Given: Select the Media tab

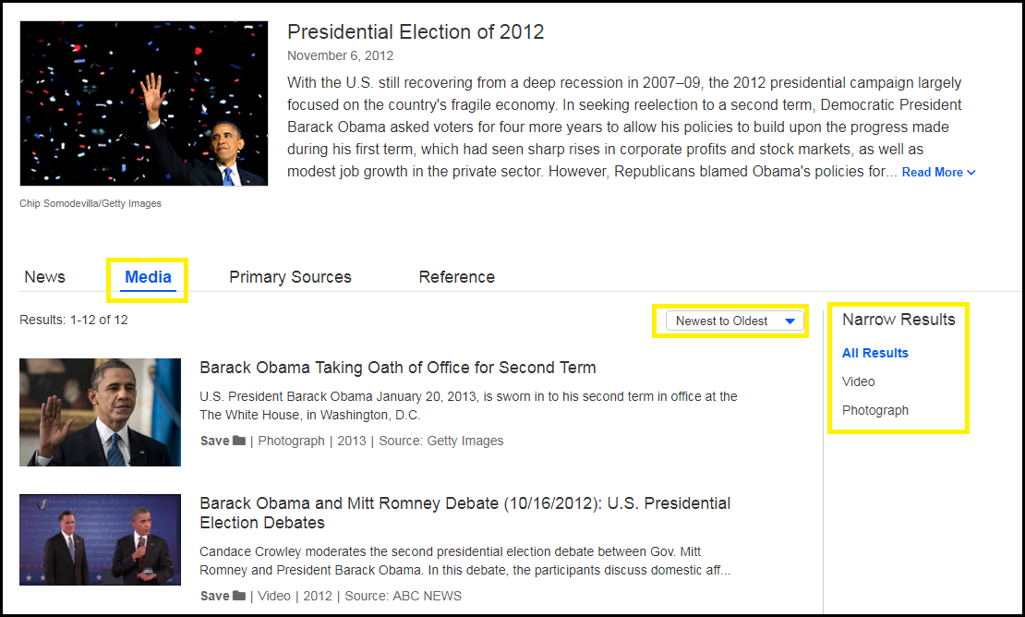Looking at the screenshot, I should click(x=148, y=277).
